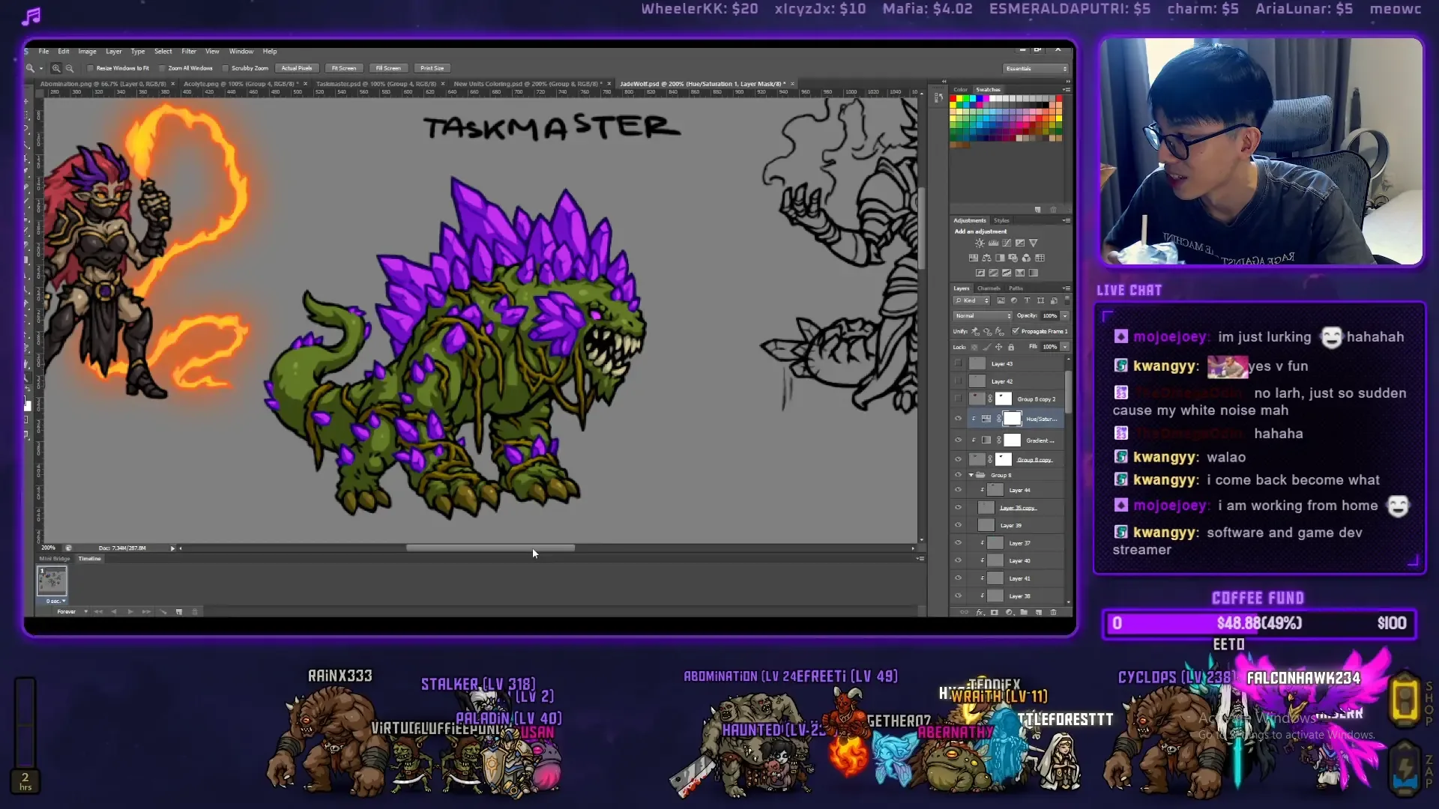This screenshot has width=1439, height=809.
Task: Add a Curves adjustment
Action: pyautogui.click(x=1006, y=243)
